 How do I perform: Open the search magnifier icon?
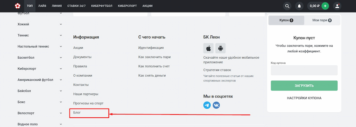pos(287,6)
